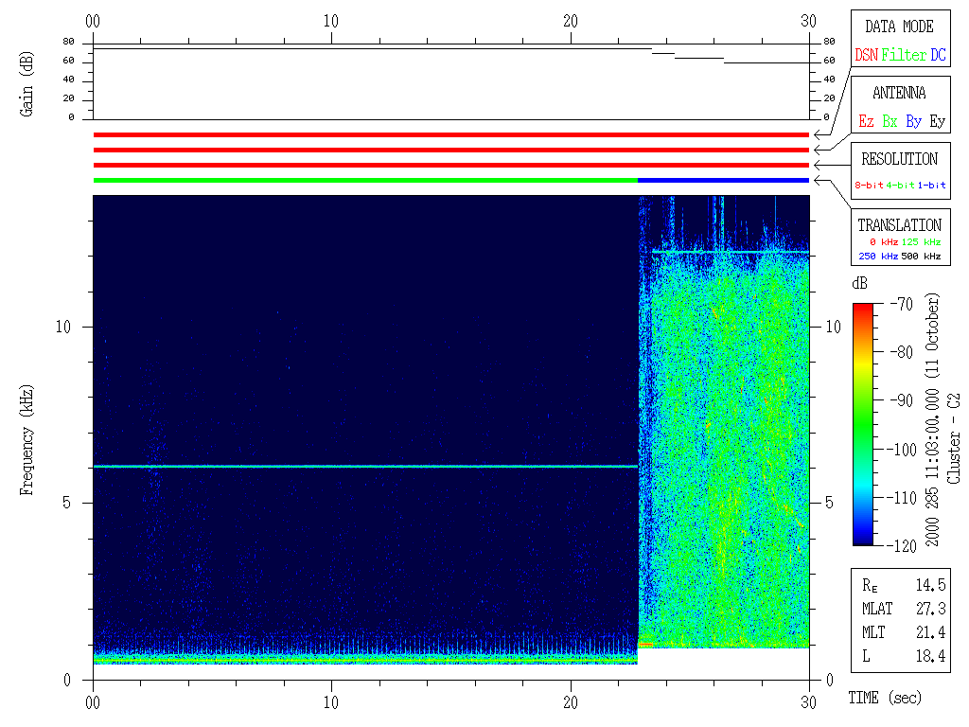
Task: Click the dB color scale bar
Action: (x=862, y=424)
